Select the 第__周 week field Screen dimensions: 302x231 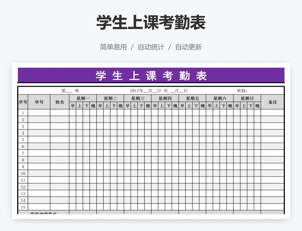(x=70, y=91)
